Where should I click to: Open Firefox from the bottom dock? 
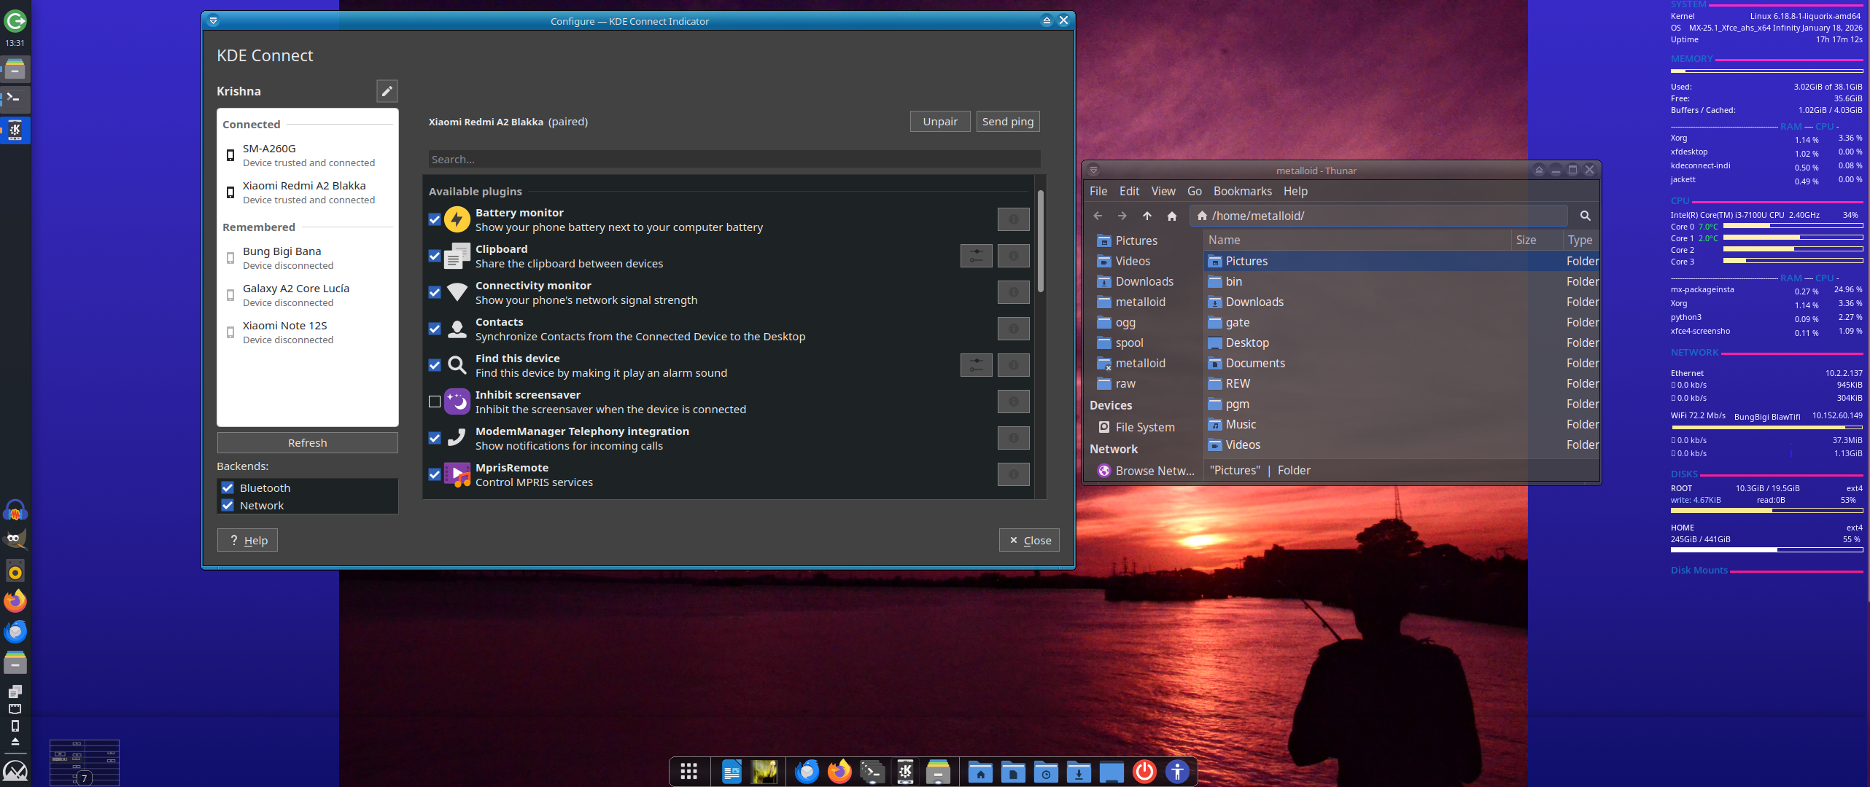tap(839, 772)
